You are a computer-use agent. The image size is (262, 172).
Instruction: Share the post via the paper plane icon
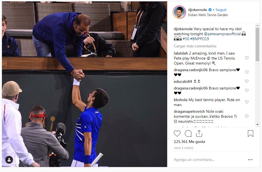point(199,133)
